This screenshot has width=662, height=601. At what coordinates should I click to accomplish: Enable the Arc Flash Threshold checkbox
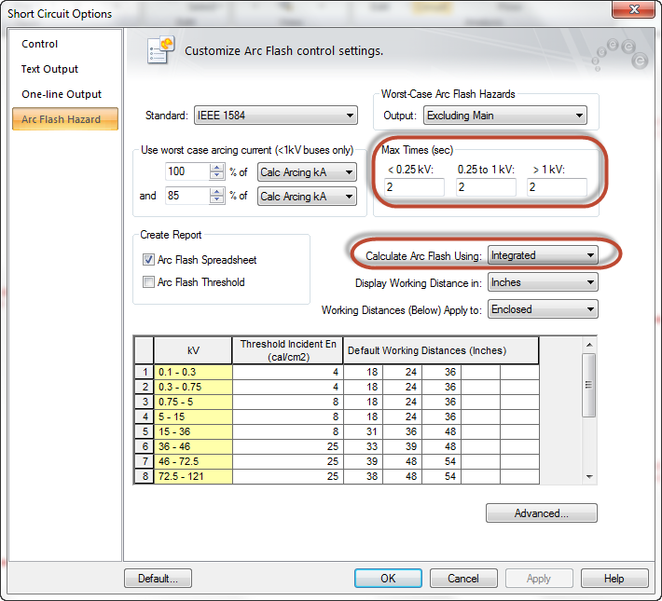point(148,281)
